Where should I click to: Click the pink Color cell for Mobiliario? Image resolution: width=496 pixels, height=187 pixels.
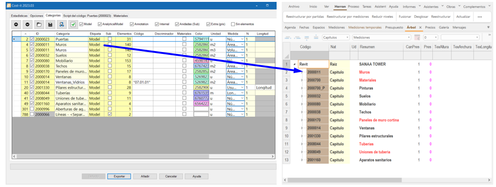pos(201,60)
